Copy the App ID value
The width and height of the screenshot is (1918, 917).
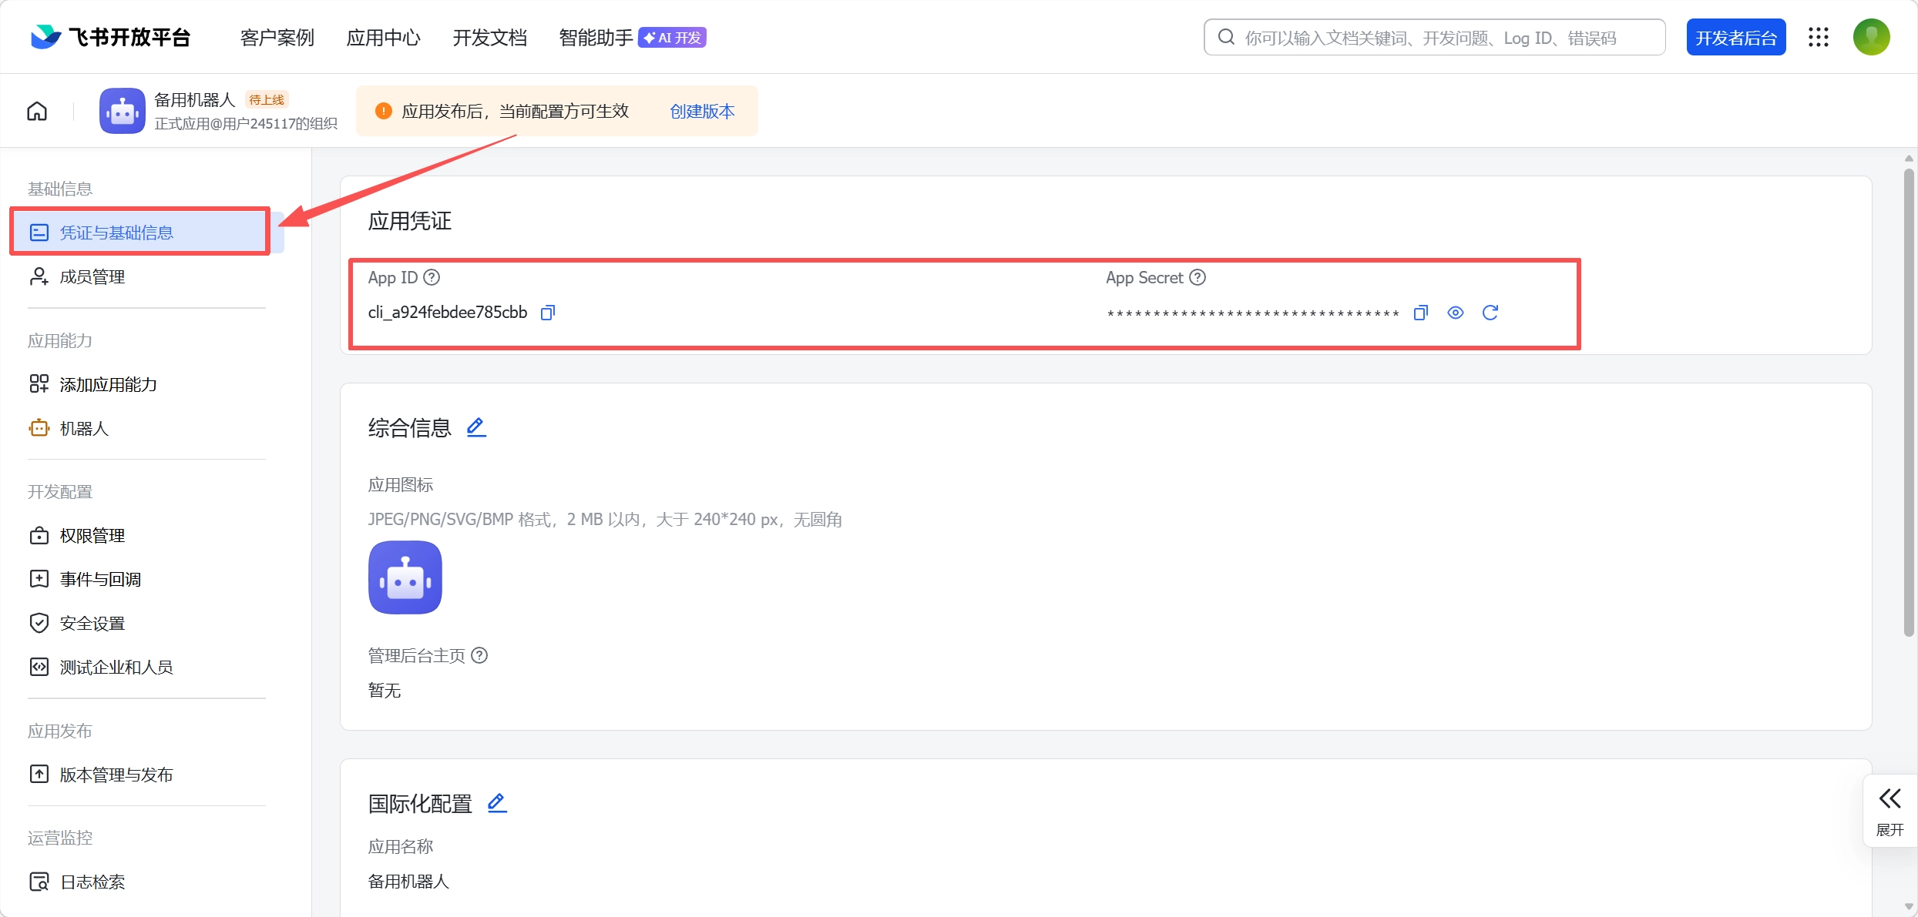pyautogui.click(x=548, y=313)
